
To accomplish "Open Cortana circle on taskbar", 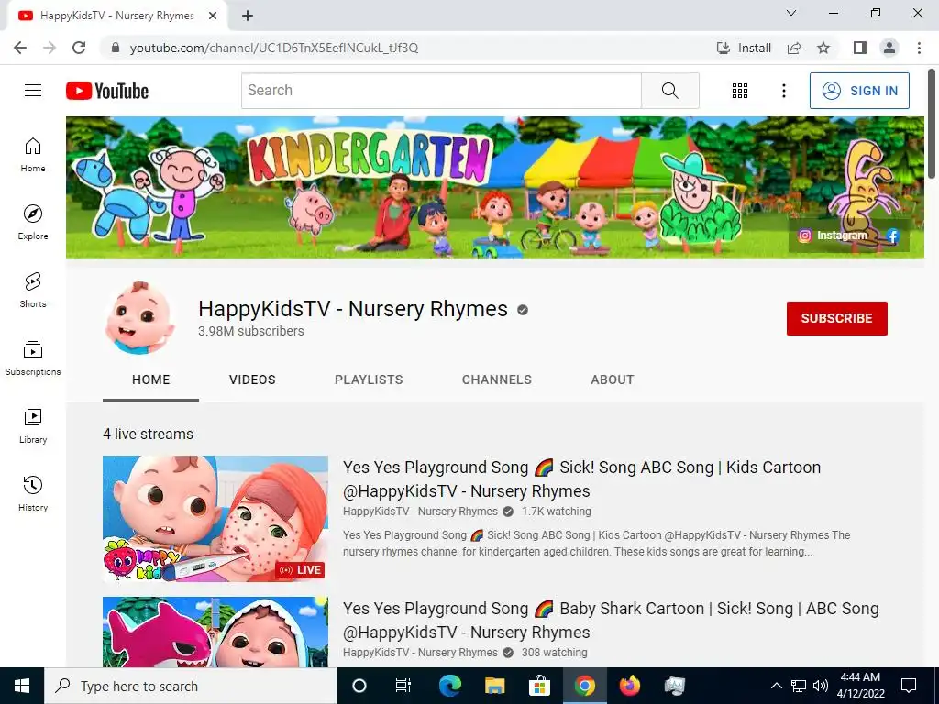I will point(359,686).
